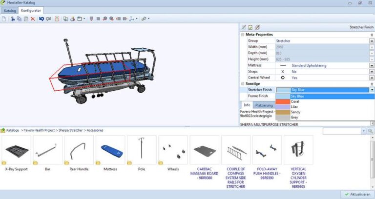This screenshot has width=375, height=199.
Task: Select the Lilac finish color
Action: click(294, 107)
